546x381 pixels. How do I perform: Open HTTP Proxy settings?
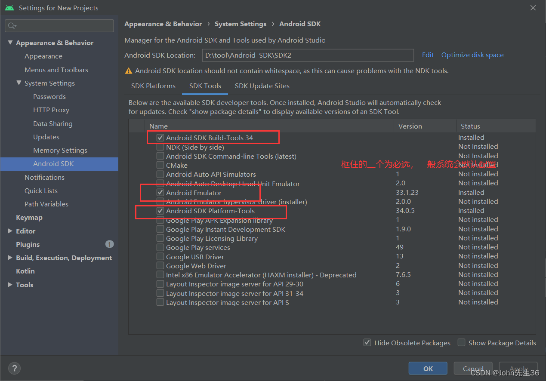(x=51, y=110)
